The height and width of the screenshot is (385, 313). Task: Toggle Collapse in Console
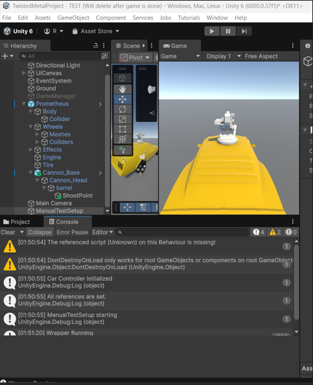(x=39, y=232)
